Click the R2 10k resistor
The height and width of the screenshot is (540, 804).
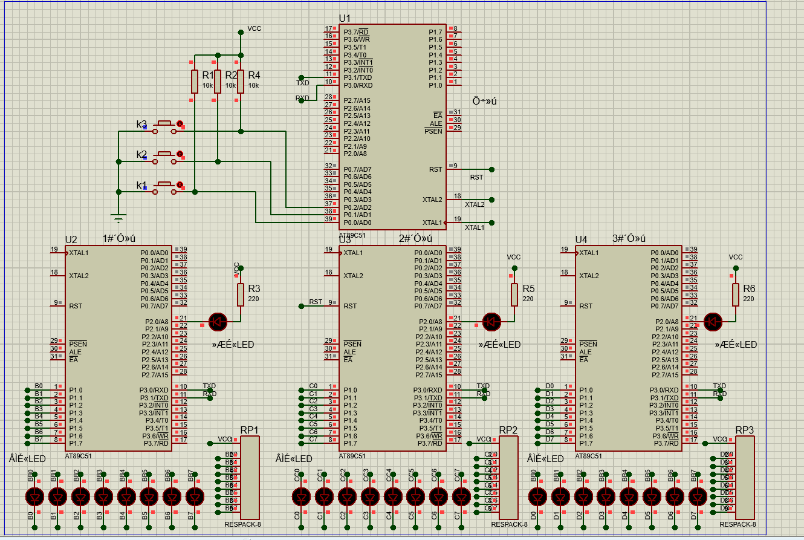click(218, 81)
